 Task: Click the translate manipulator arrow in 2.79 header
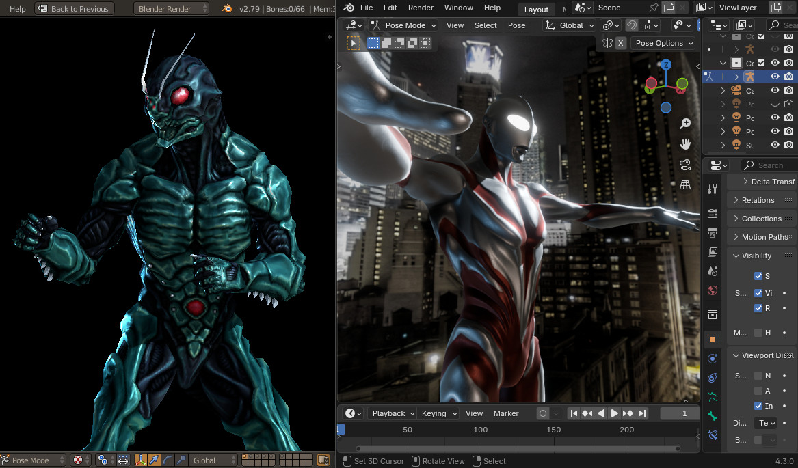click(x=154, y=460)
